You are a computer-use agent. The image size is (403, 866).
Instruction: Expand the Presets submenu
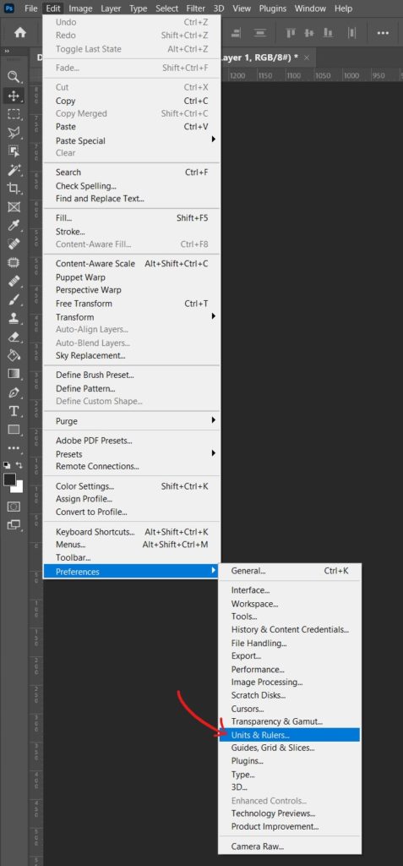[132, 454]
